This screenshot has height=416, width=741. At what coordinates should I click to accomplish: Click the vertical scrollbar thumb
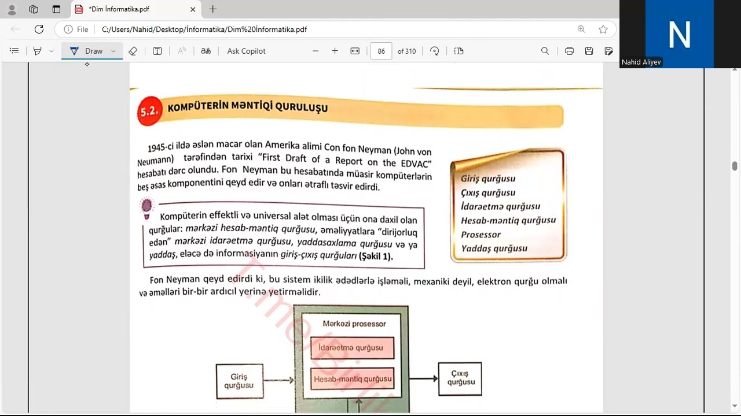tap(735, 166)
